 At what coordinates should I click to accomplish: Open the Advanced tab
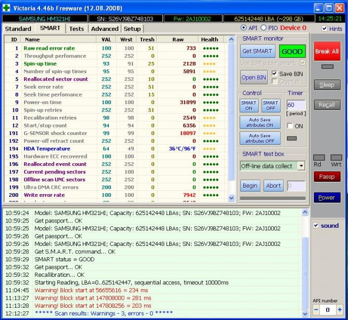click(105, 28)
